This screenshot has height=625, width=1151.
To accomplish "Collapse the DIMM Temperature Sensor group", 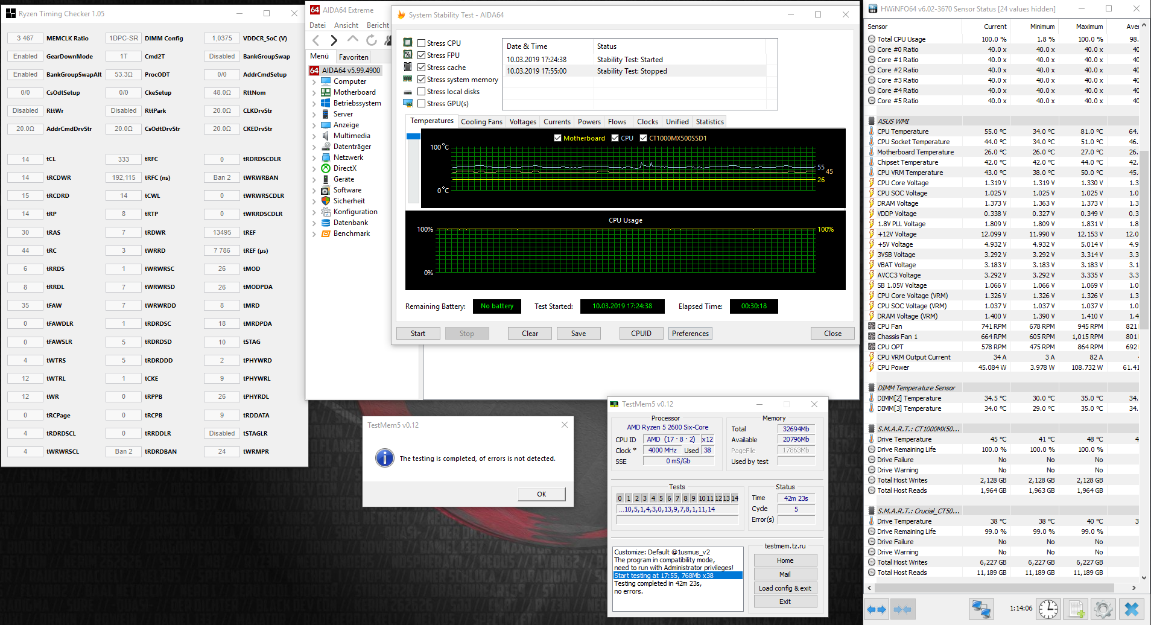I will [871, 388].
